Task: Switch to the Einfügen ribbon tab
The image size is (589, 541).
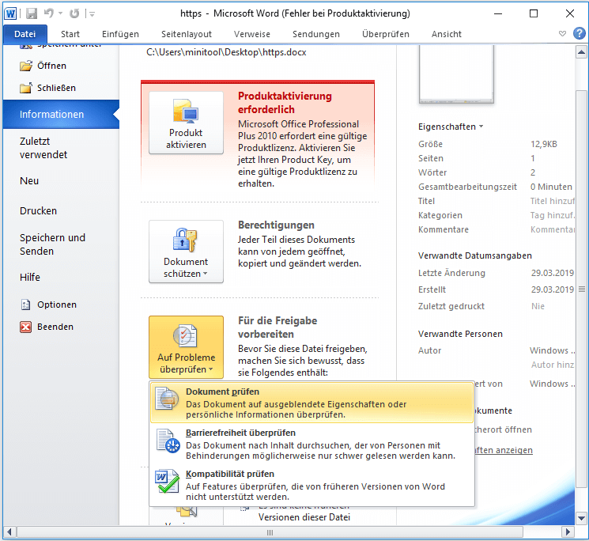Action: coord(120,34)
